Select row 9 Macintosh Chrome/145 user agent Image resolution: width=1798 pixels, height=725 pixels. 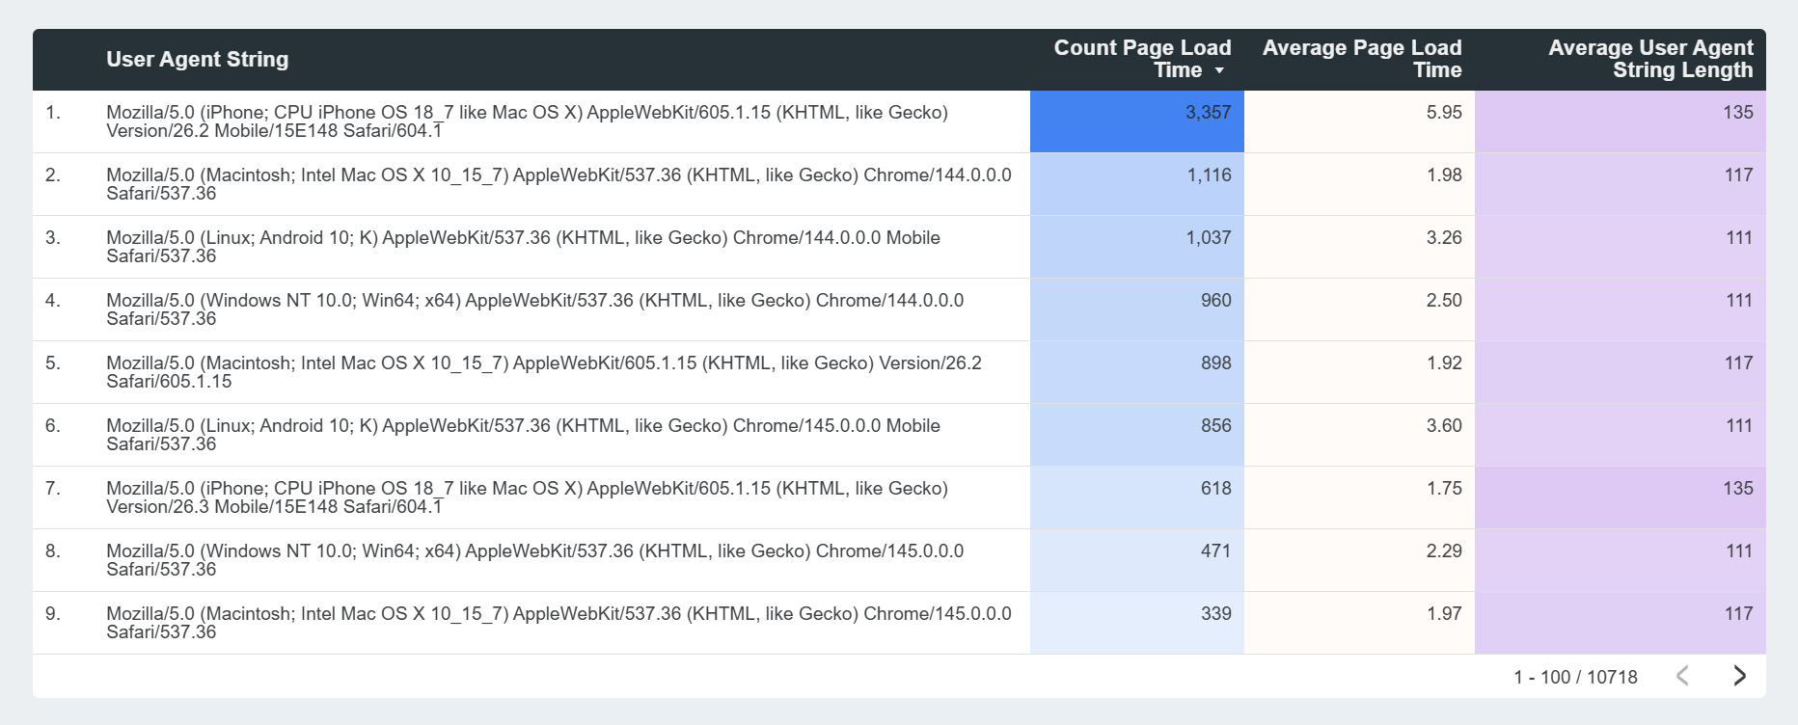tap(558, 623)
